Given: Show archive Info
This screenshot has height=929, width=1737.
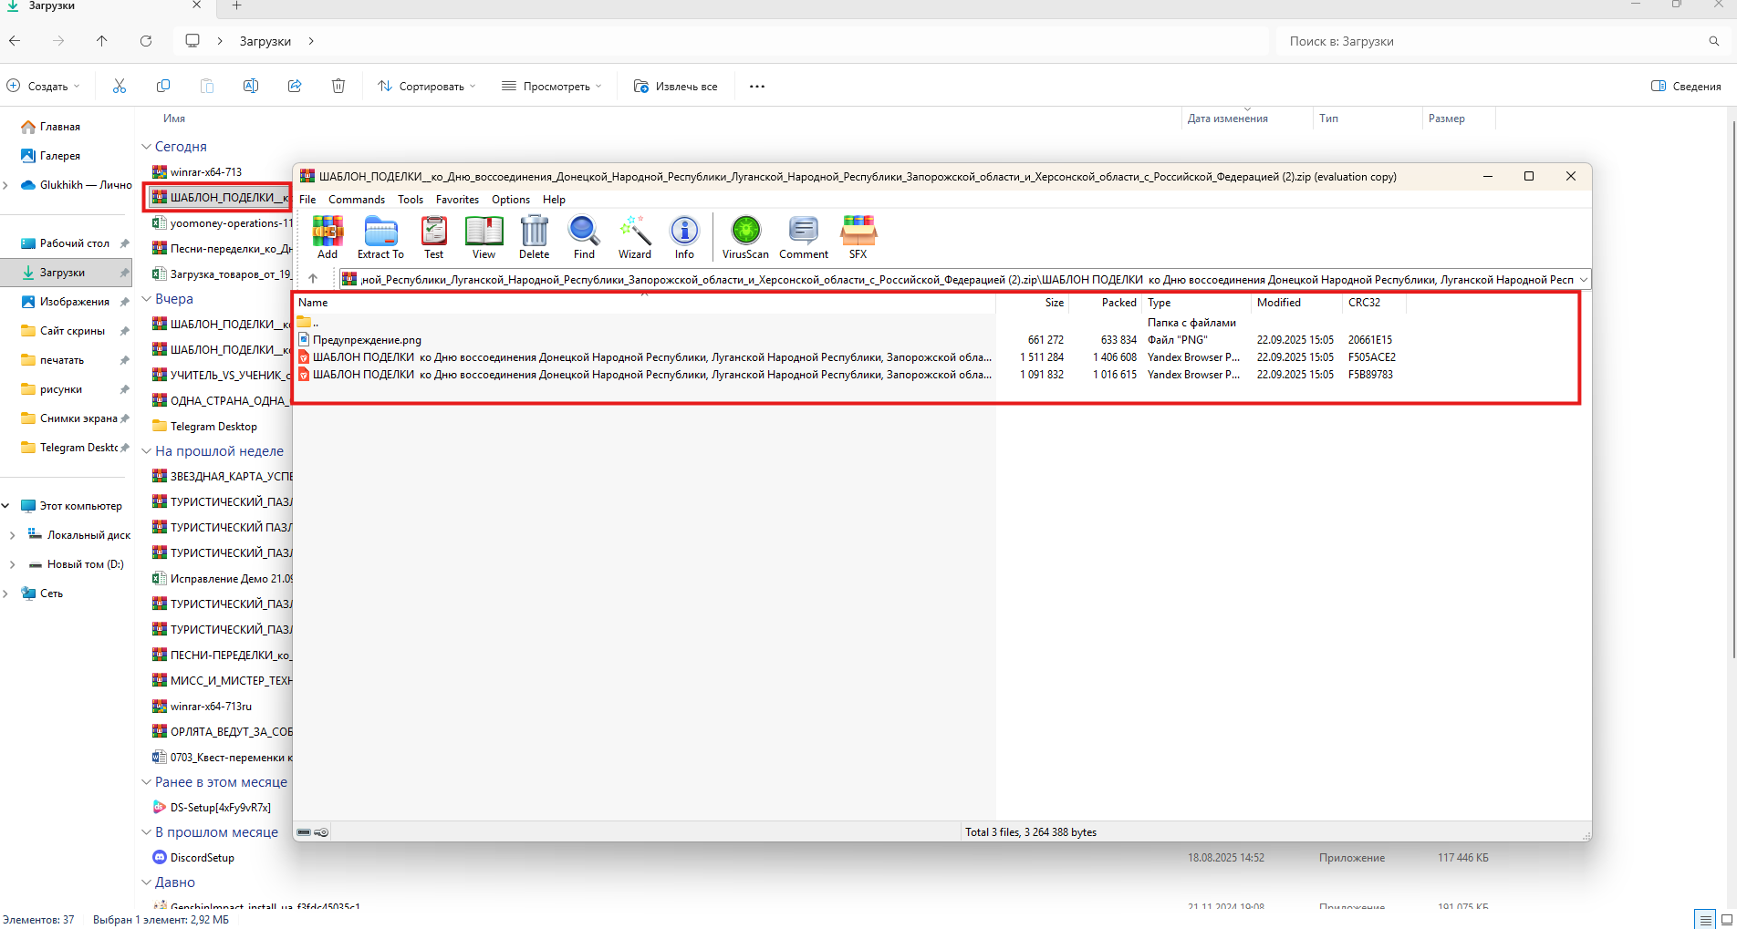Looking at the screenshot, I should pos(684,237).
